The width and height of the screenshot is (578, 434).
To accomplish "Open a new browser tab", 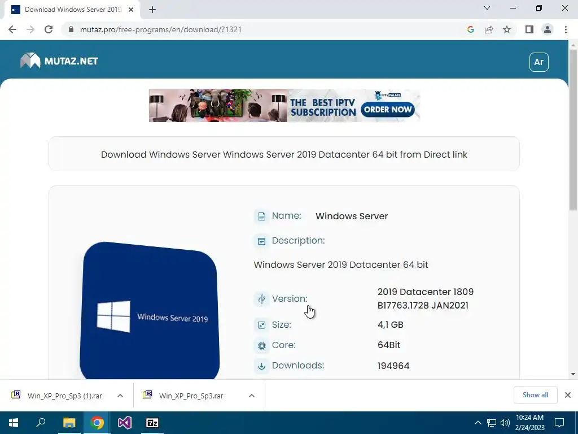I will (152, 10).
